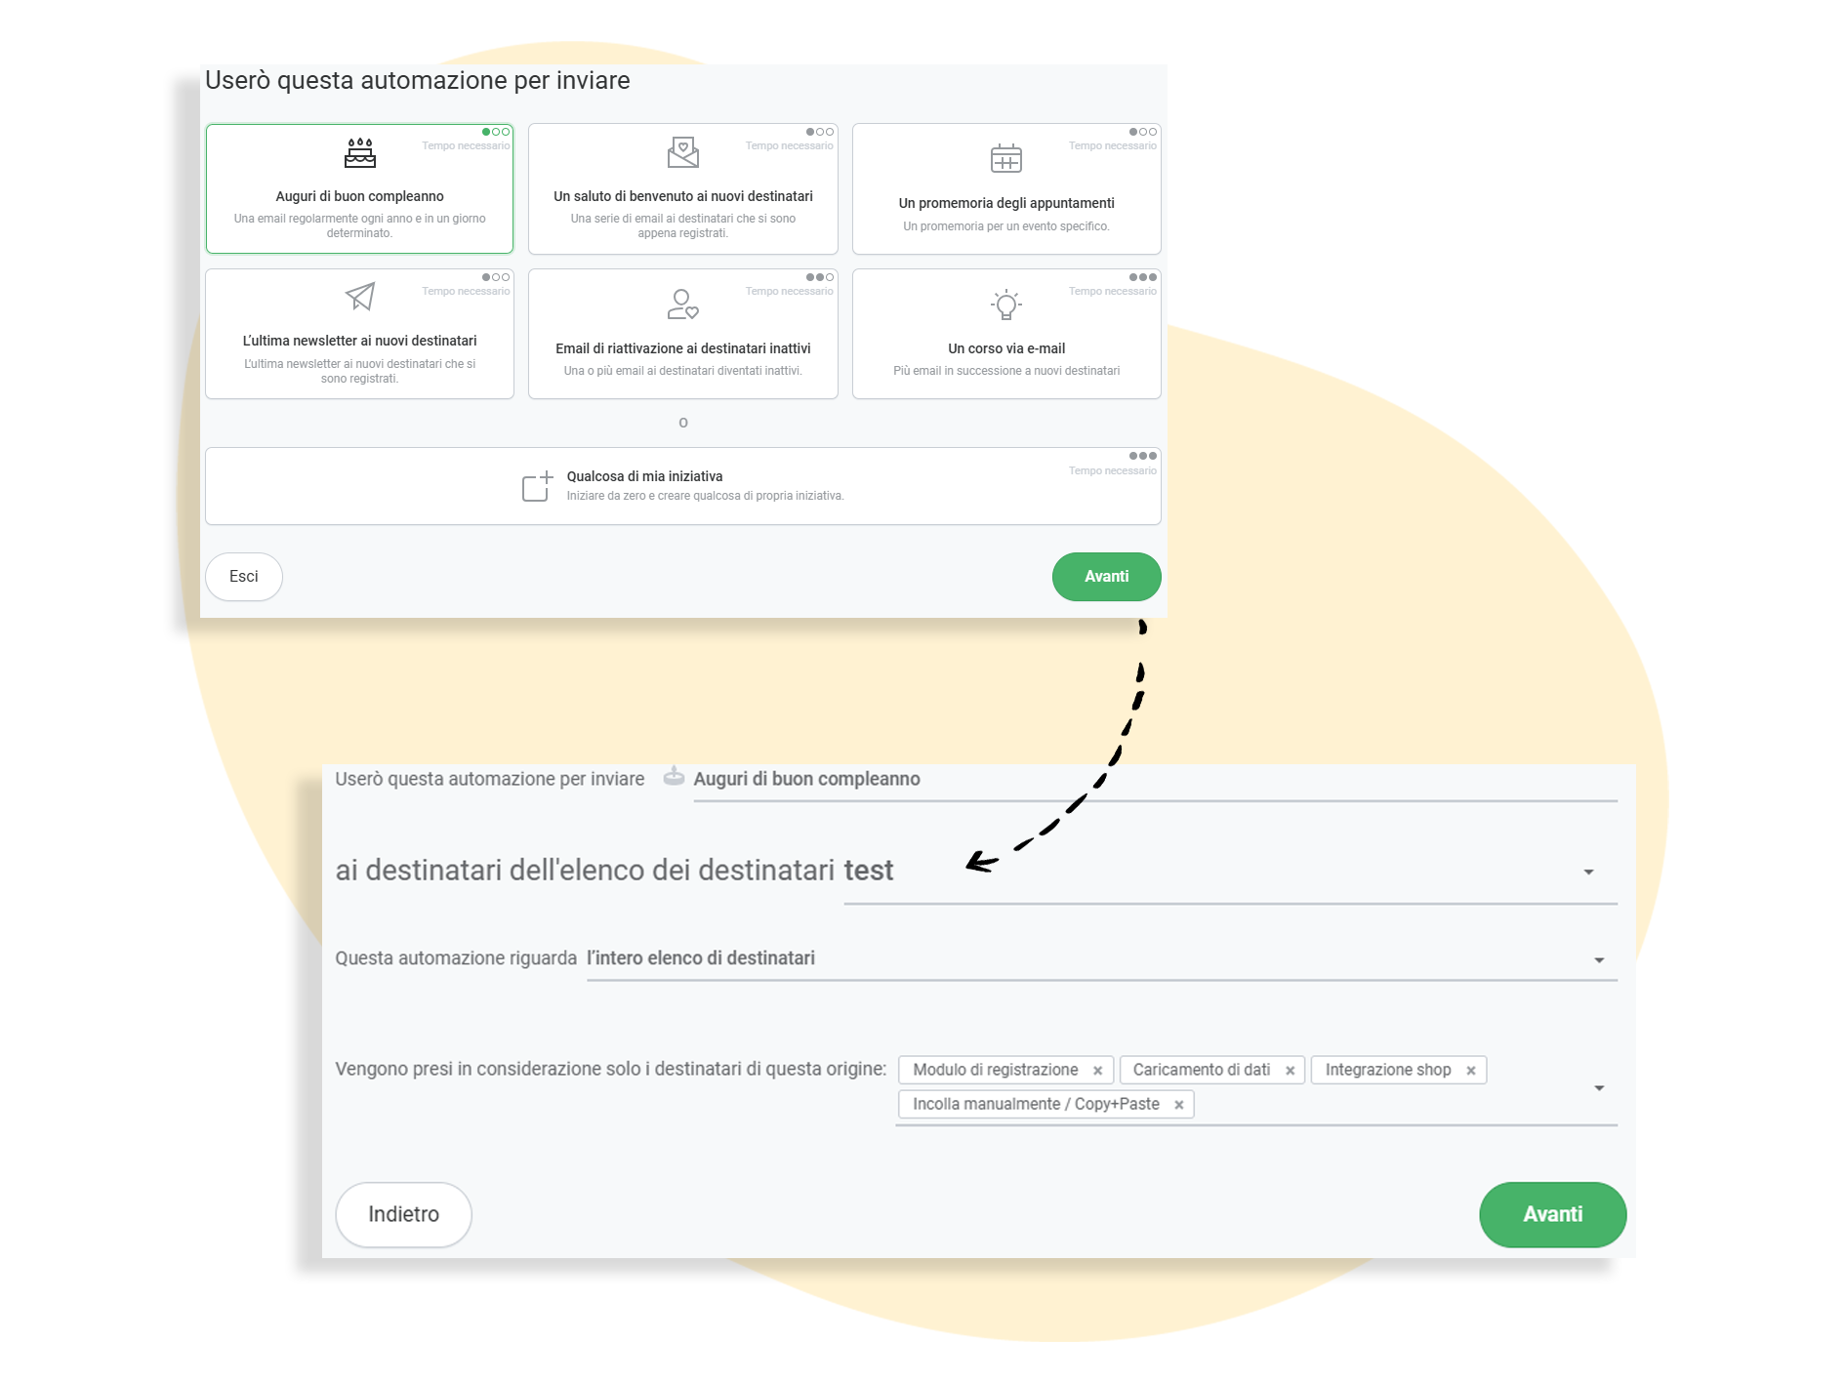Open the recipient list dropdown showing test

click(x=1588, y=872)
